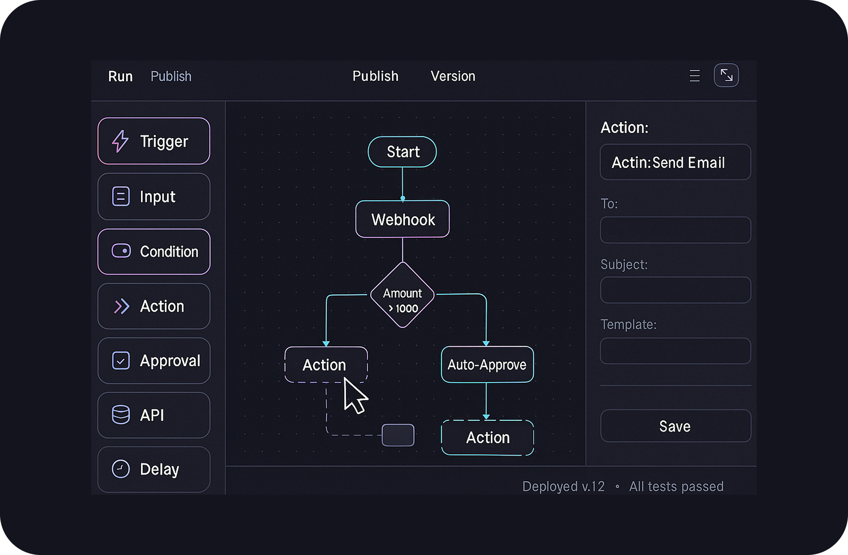848x555 pixels.
Task: Select the Webhook node on canvas
Action: coord(402,220)
